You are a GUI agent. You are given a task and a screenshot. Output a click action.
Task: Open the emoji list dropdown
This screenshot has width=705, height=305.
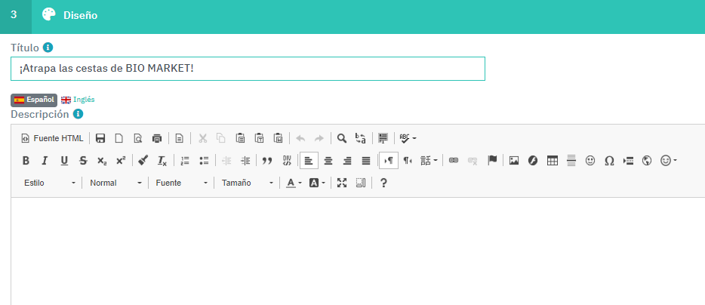point(669,161)
